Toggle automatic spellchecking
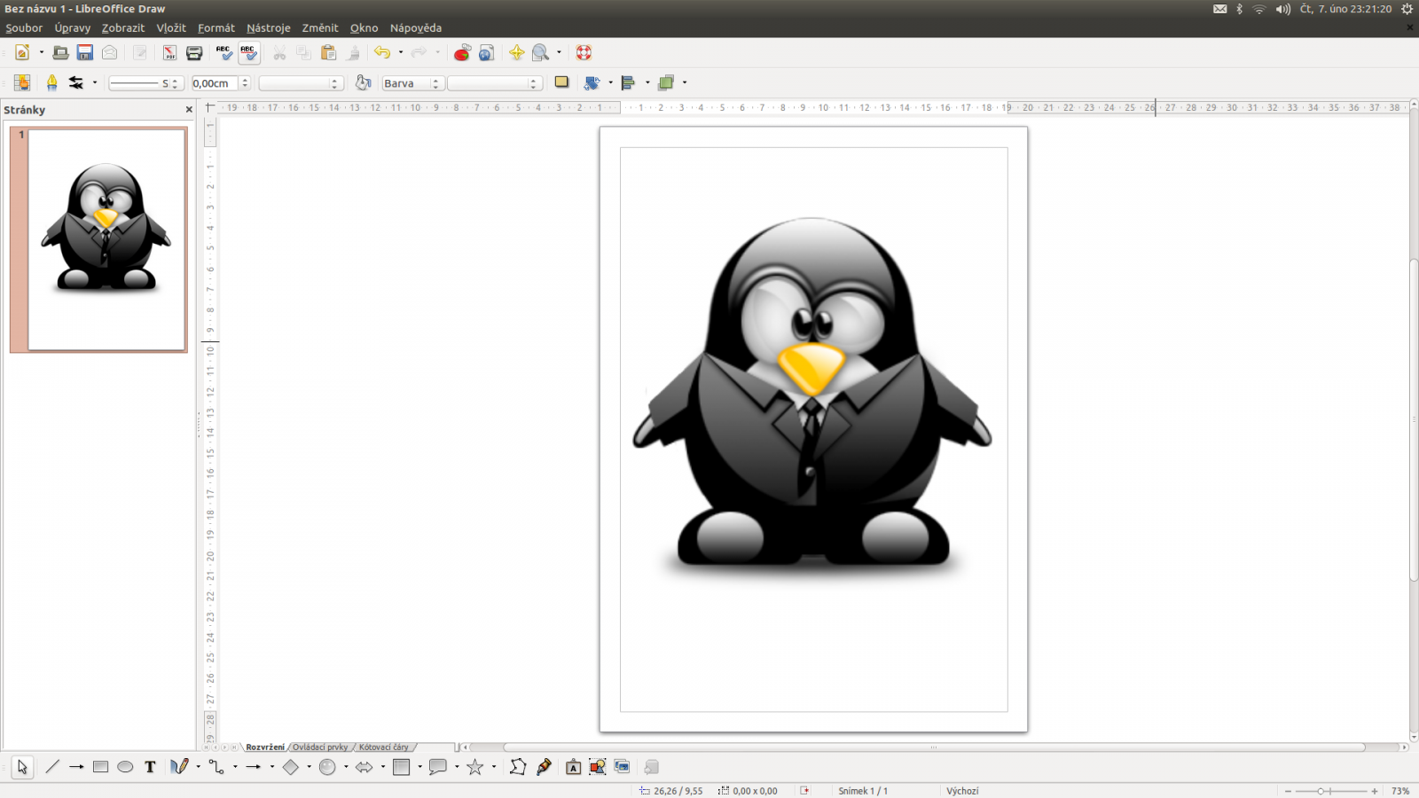Screen dimensions: 1419x798 (249, 52)
